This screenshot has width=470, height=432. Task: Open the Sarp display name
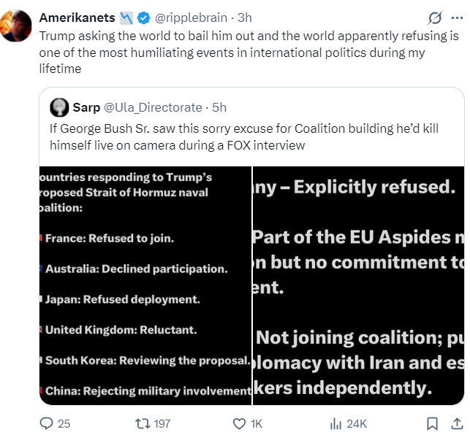(86, 107)
